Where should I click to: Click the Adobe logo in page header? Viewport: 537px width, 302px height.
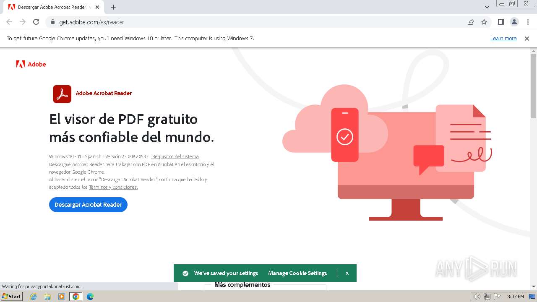(31, 64)
